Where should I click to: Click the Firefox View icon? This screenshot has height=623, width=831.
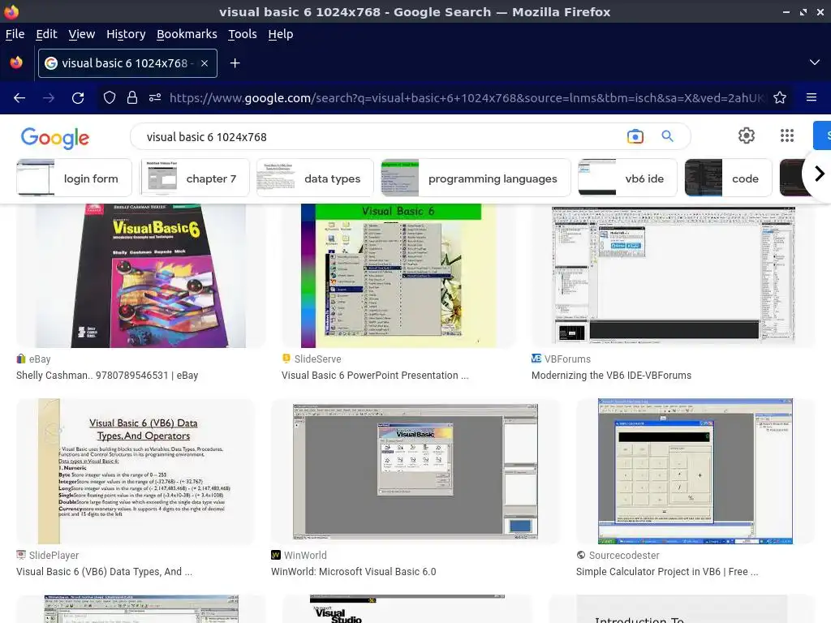tap(16, 63)
